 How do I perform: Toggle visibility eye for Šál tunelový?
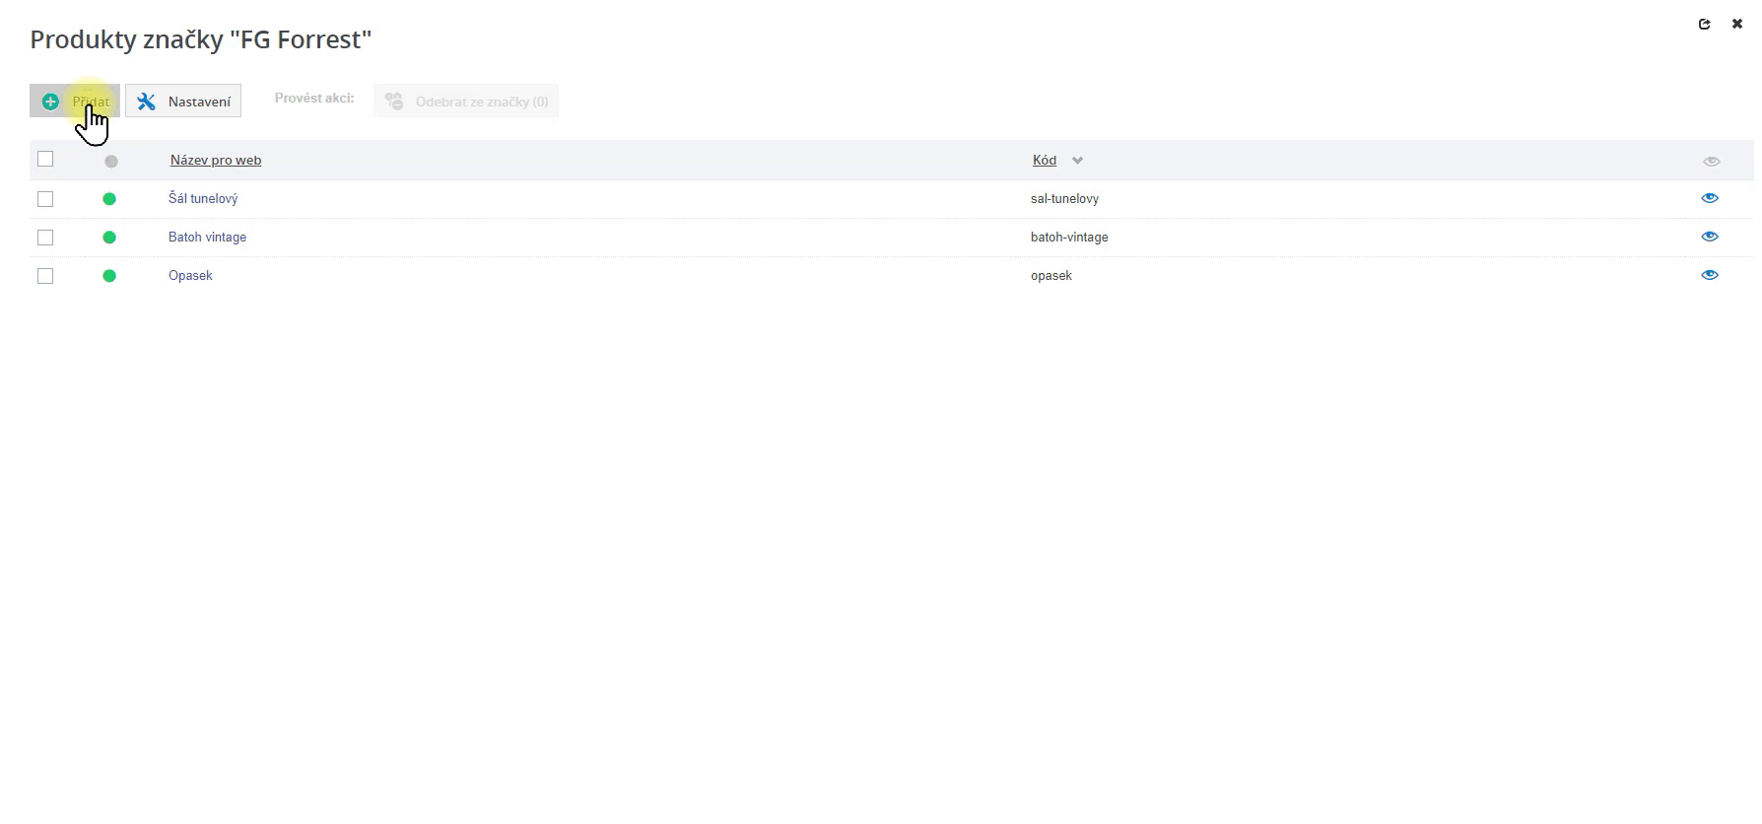point(1710,198)
